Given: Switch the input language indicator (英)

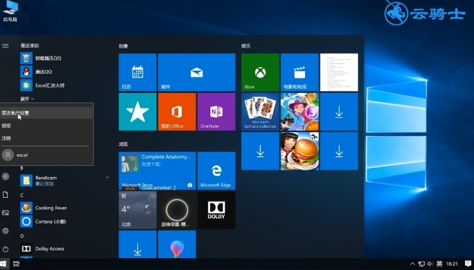Looking at the screenshot, I should pos(439,263).
